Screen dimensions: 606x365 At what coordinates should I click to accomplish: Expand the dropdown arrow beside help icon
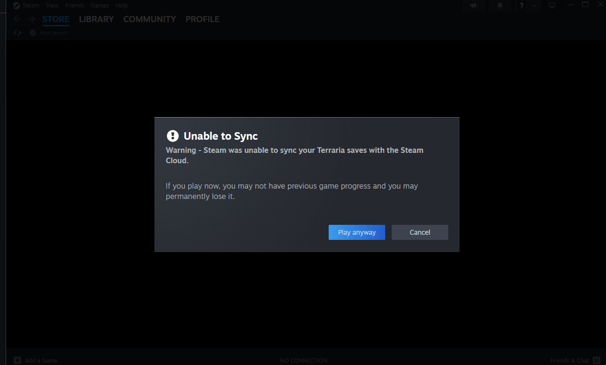tap(534, 6)
